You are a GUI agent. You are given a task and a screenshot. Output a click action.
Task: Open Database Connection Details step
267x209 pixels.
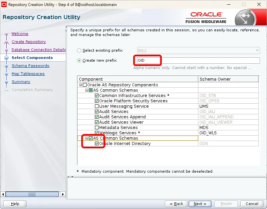coord(39,50)
